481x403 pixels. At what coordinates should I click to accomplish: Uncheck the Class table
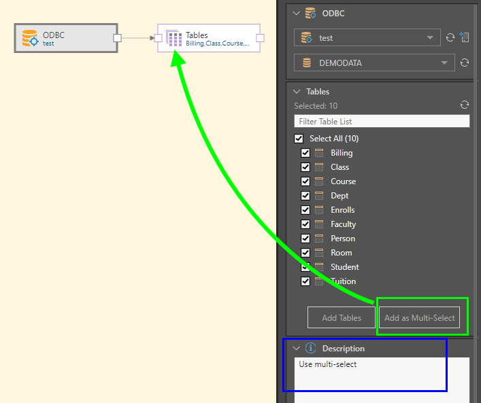coord(305,167)
